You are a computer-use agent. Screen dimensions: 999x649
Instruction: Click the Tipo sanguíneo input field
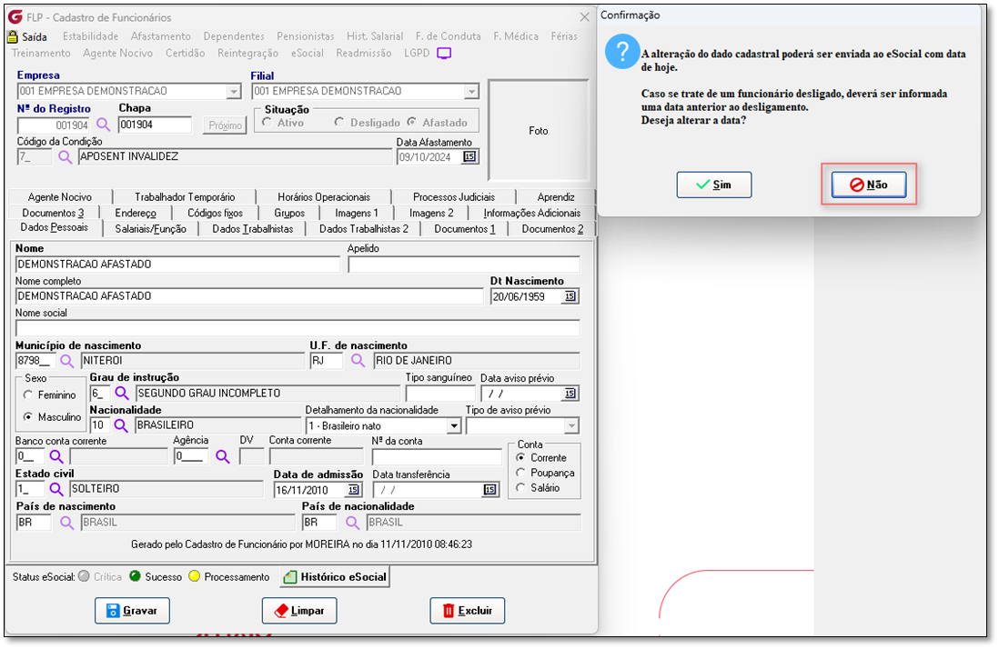440,394
